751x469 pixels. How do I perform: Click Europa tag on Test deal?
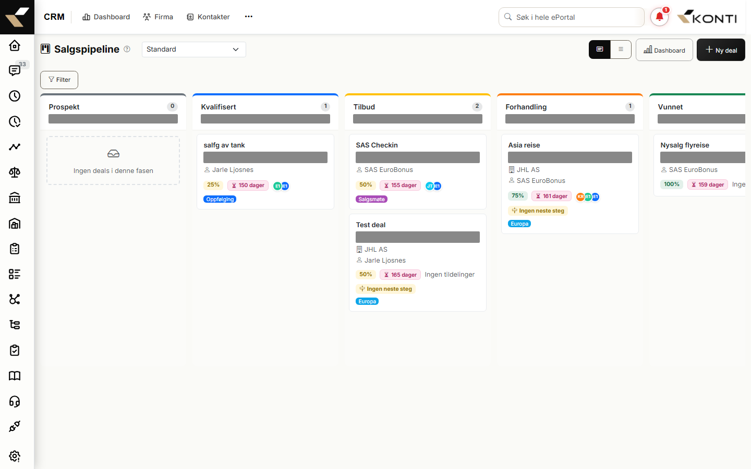(x=367, y=301)
